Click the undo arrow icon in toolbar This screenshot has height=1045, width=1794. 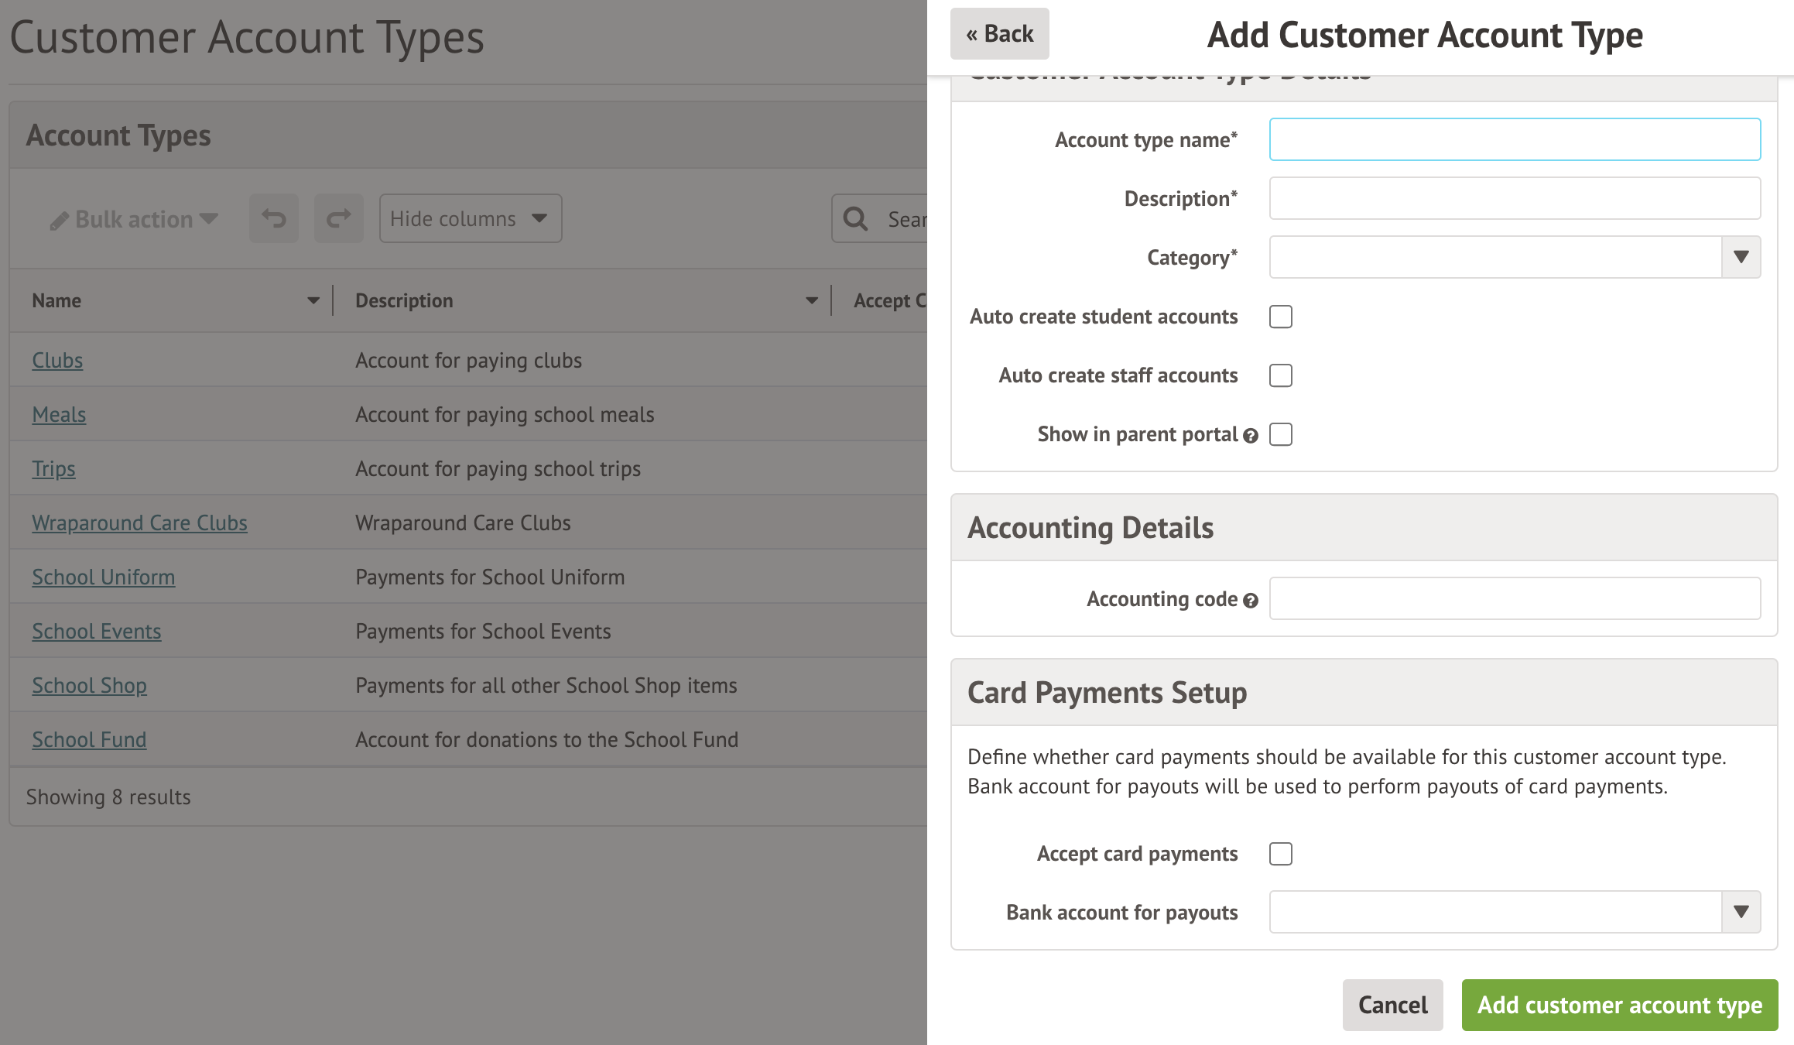coord(273,218)
